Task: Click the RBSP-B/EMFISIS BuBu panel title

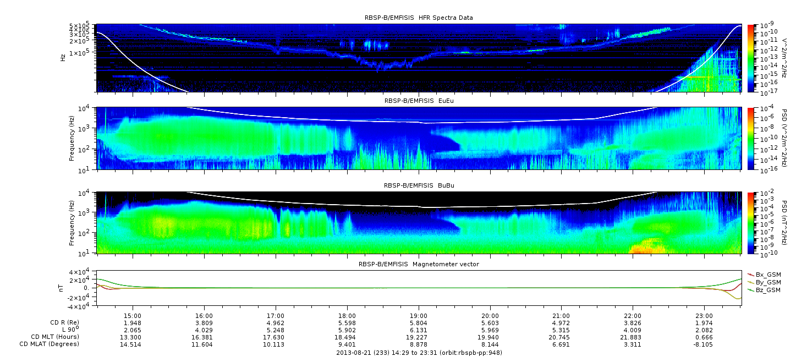Action: coord(419,186)
